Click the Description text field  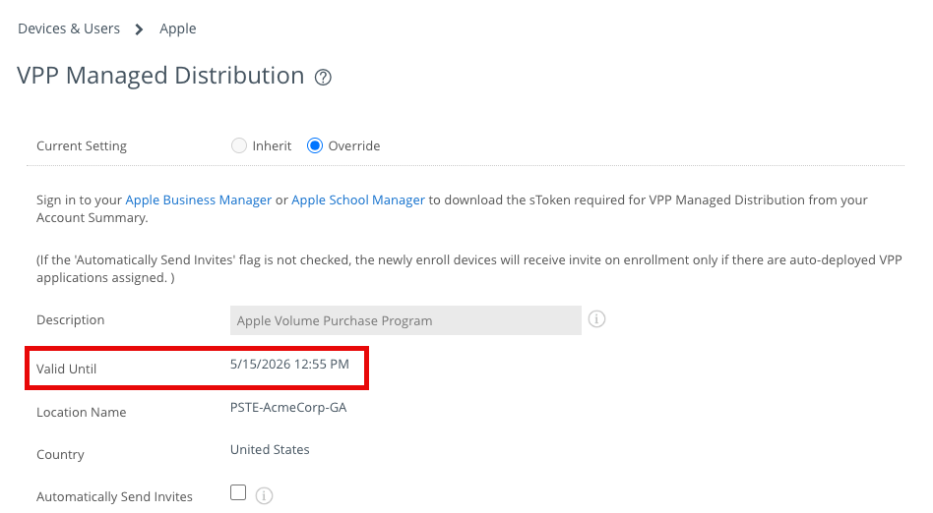[x=405, y=320]
